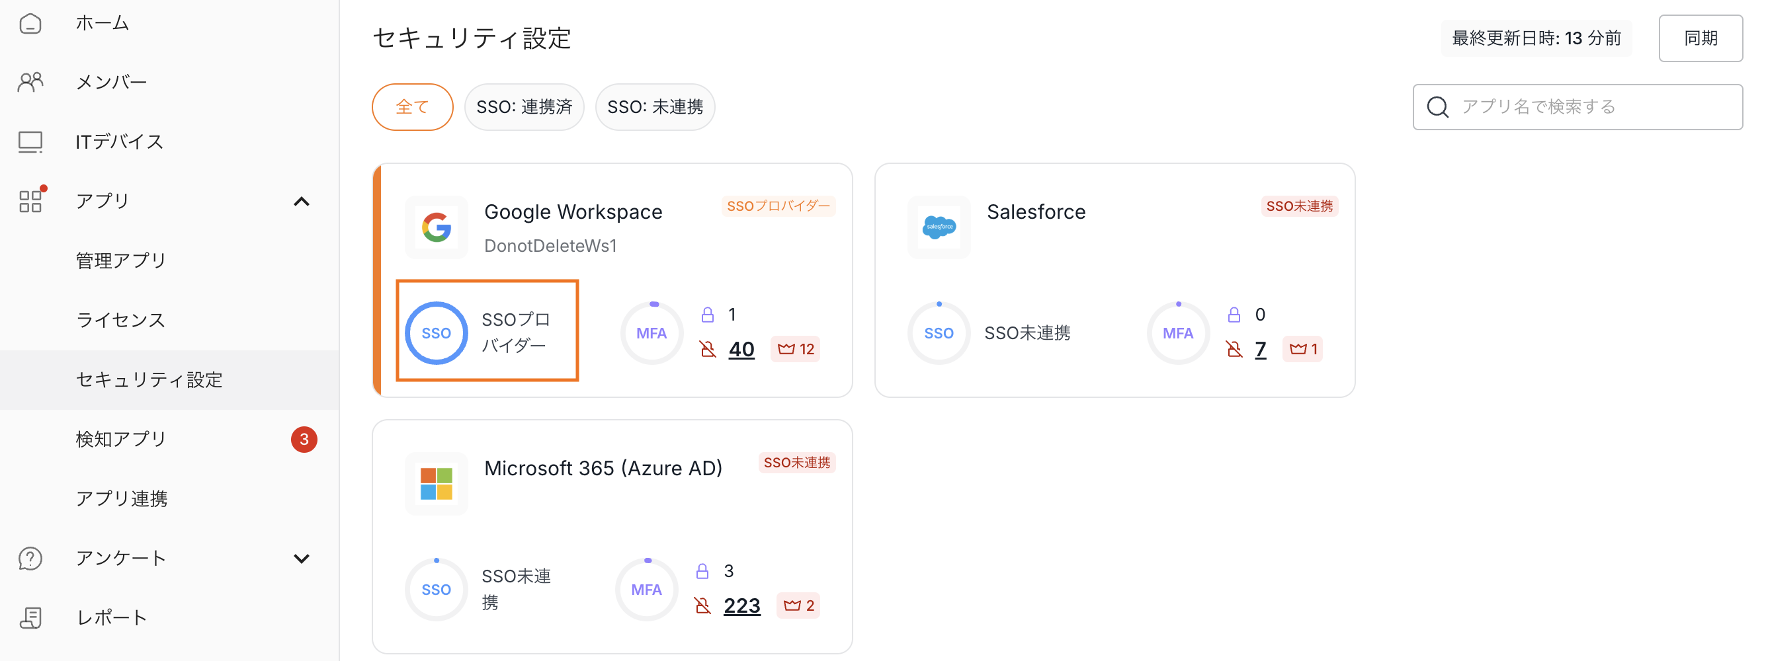Open the 223 non-MFA users link
This screenshot has width=1766, height=661.
pyautogui.click(x=741, y=605)
